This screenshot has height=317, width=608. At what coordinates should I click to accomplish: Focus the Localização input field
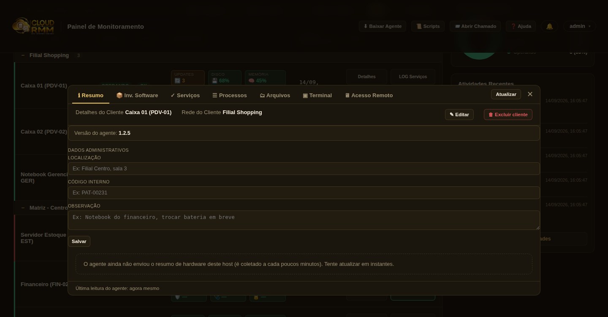pos(304,169)
